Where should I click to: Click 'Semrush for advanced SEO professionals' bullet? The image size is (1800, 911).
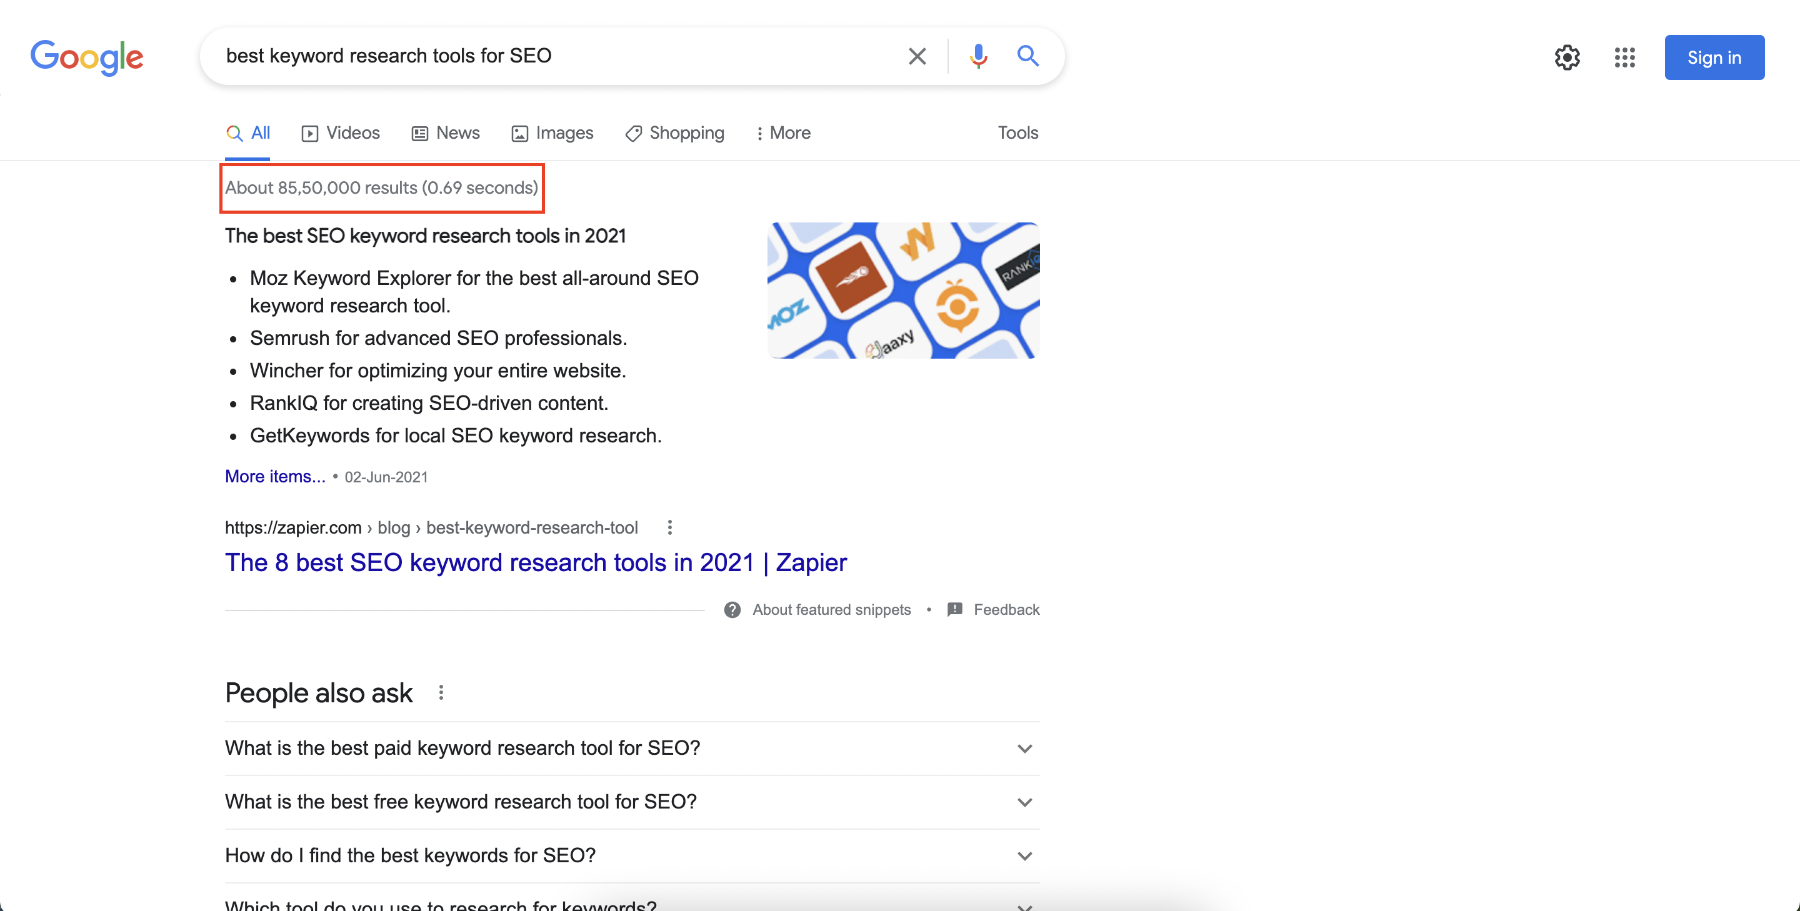(438, 338)
